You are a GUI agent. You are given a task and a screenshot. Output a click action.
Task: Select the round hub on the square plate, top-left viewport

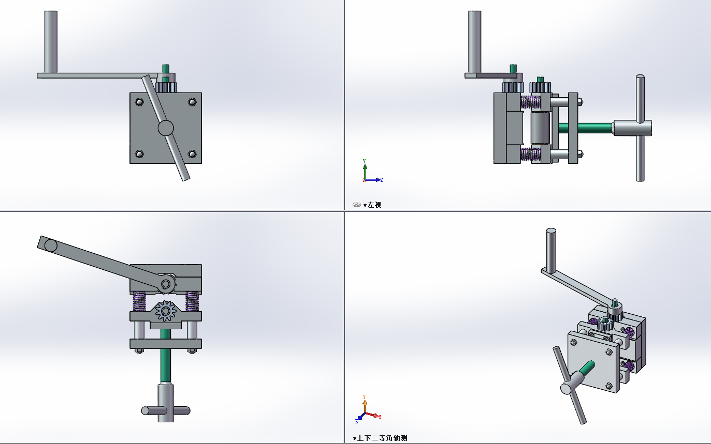pos(166,128)
